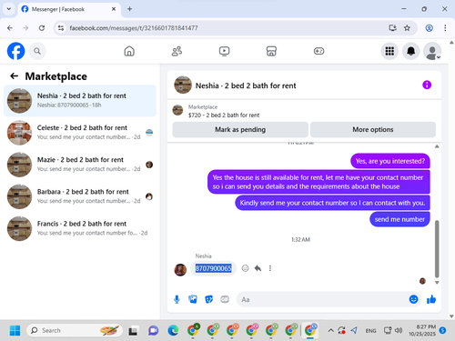Viewport: 455px width, 341px height.
Task: Attach a photo with the image icon
Action: click(193, 299)
